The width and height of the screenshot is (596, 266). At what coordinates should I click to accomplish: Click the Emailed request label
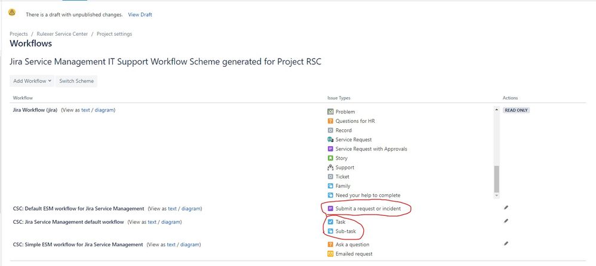(x=354, y=254)
